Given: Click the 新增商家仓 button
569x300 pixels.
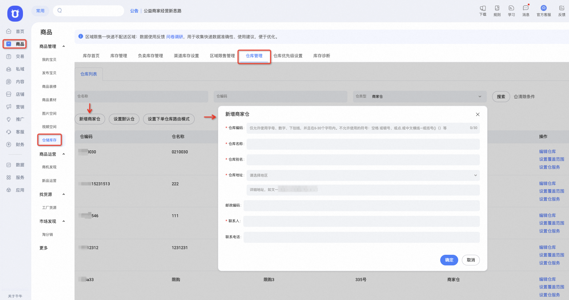Looking at the screenshot, I should click(x=90, y=119).
